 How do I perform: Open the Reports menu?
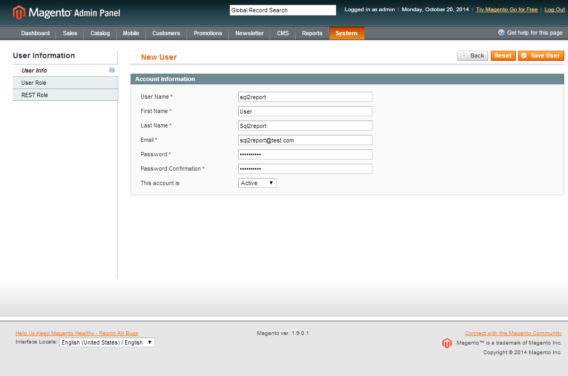pos(312,33)
